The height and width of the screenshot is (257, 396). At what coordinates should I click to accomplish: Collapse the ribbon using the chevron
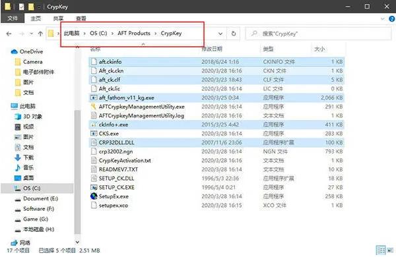point(383,18)
